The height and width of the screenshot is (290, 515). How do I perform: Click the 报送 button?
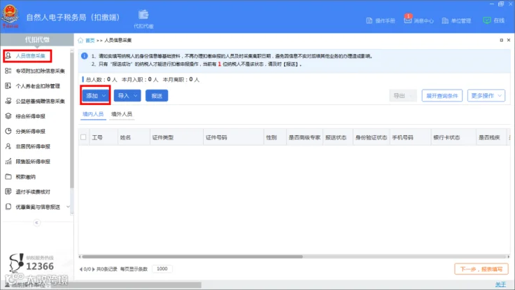[157, 96]
